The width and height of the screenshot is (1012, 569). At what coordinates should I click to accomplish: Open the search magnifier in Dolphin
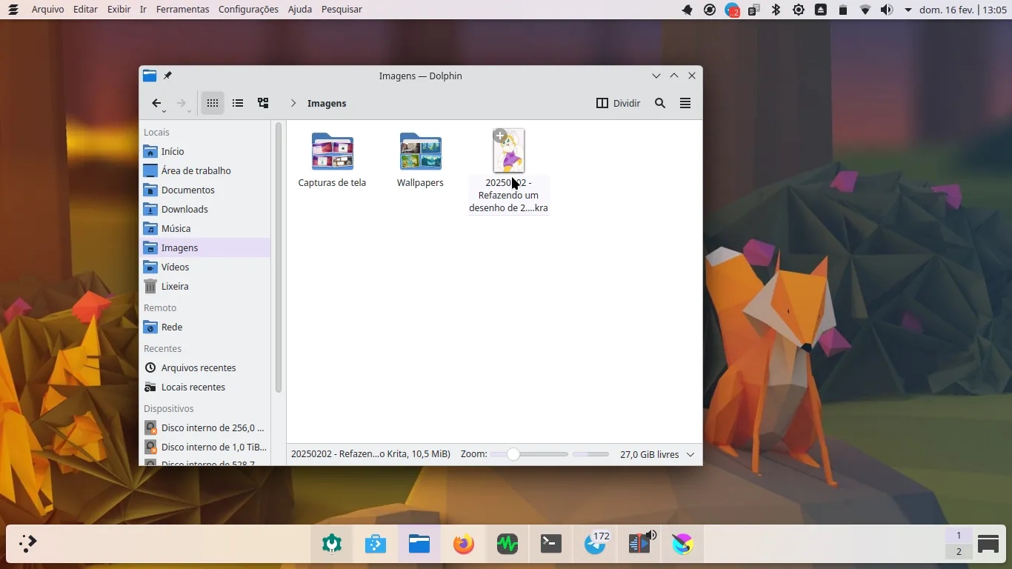pyautogui.click(x=660, y=104)
